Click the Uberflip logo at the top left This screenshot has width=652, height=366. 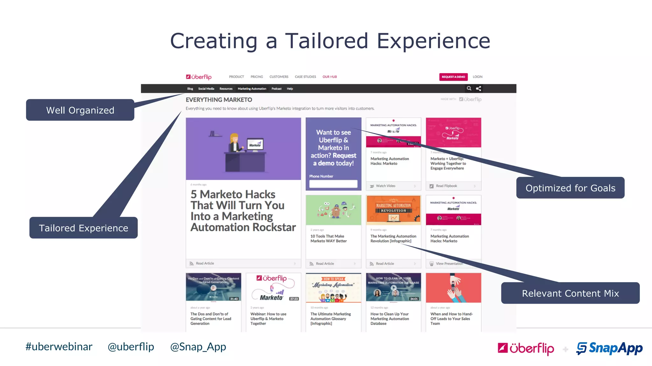click(199, 77)
